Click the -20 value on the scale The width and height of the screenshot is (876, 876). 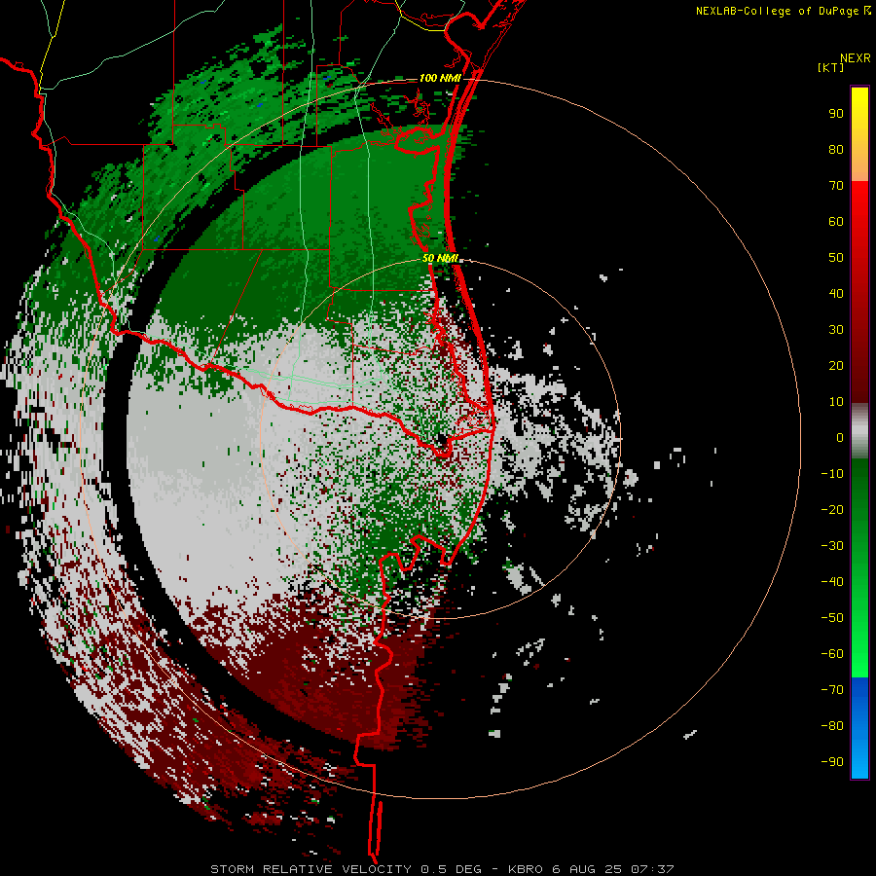point(832,509)
